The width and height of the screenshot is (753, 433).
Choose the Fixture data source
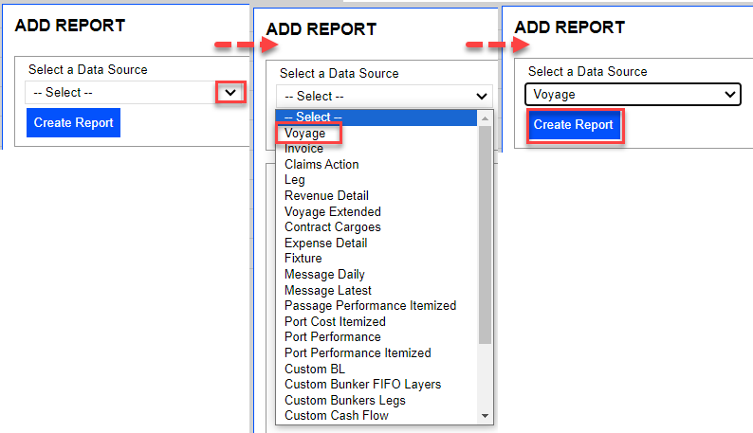click(303, 258)
